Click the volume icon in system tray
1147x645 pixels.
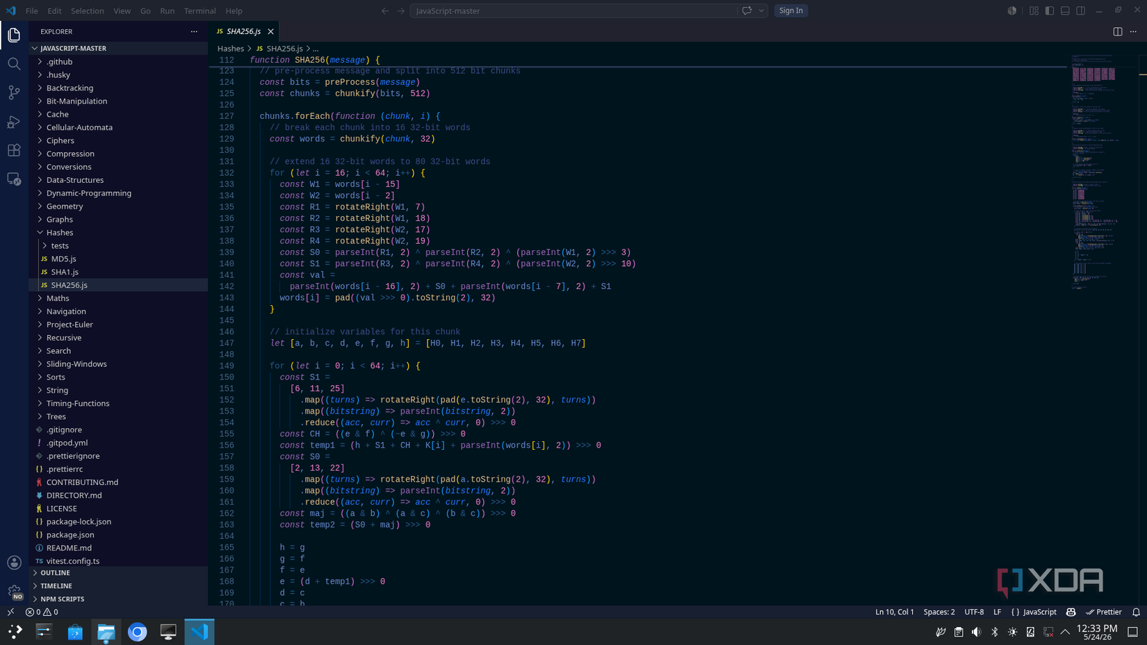coord(977,632)
